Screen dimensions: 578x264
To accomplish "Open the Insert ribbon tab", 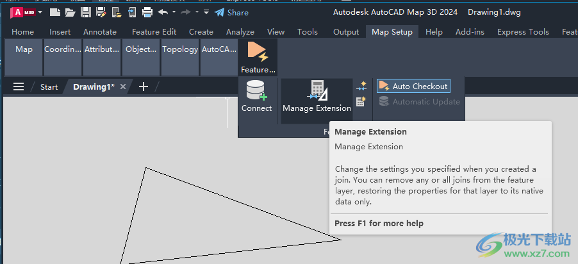I will 60,32.
